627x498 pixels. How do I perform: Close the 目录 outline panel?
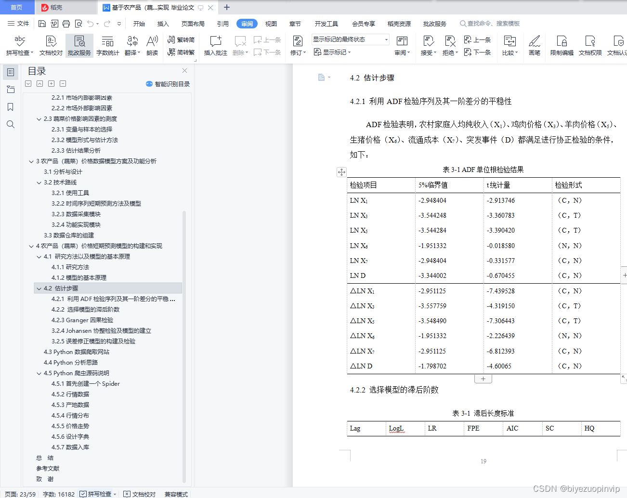click(x=184, y=70)
